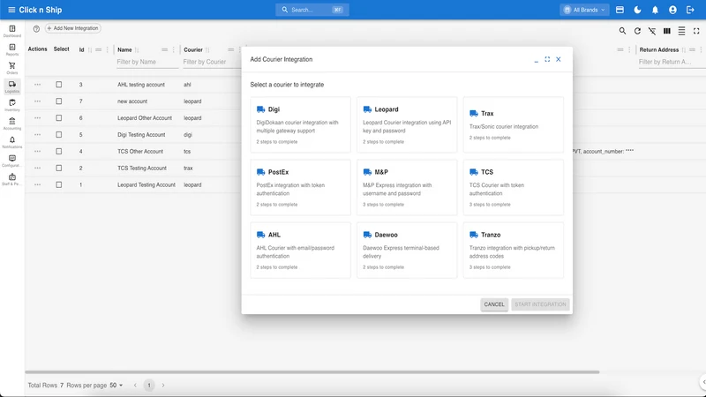The width and height of the screenshot is (706, 397).
Task: Refresh the table with the reload icon
Action: (x=637, y=31)
